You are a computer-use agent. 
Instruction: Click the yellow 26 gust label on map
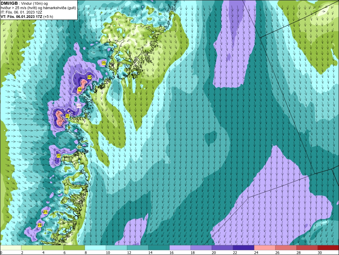pos(40,225)
